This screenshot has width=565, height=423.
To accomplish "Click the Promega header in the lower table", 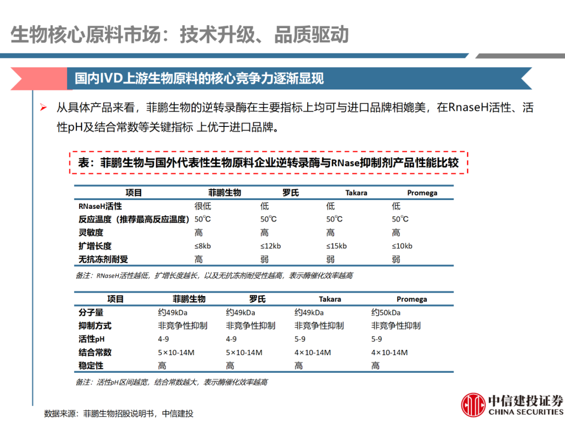I will pyautogui.click(x=411, y=299).
